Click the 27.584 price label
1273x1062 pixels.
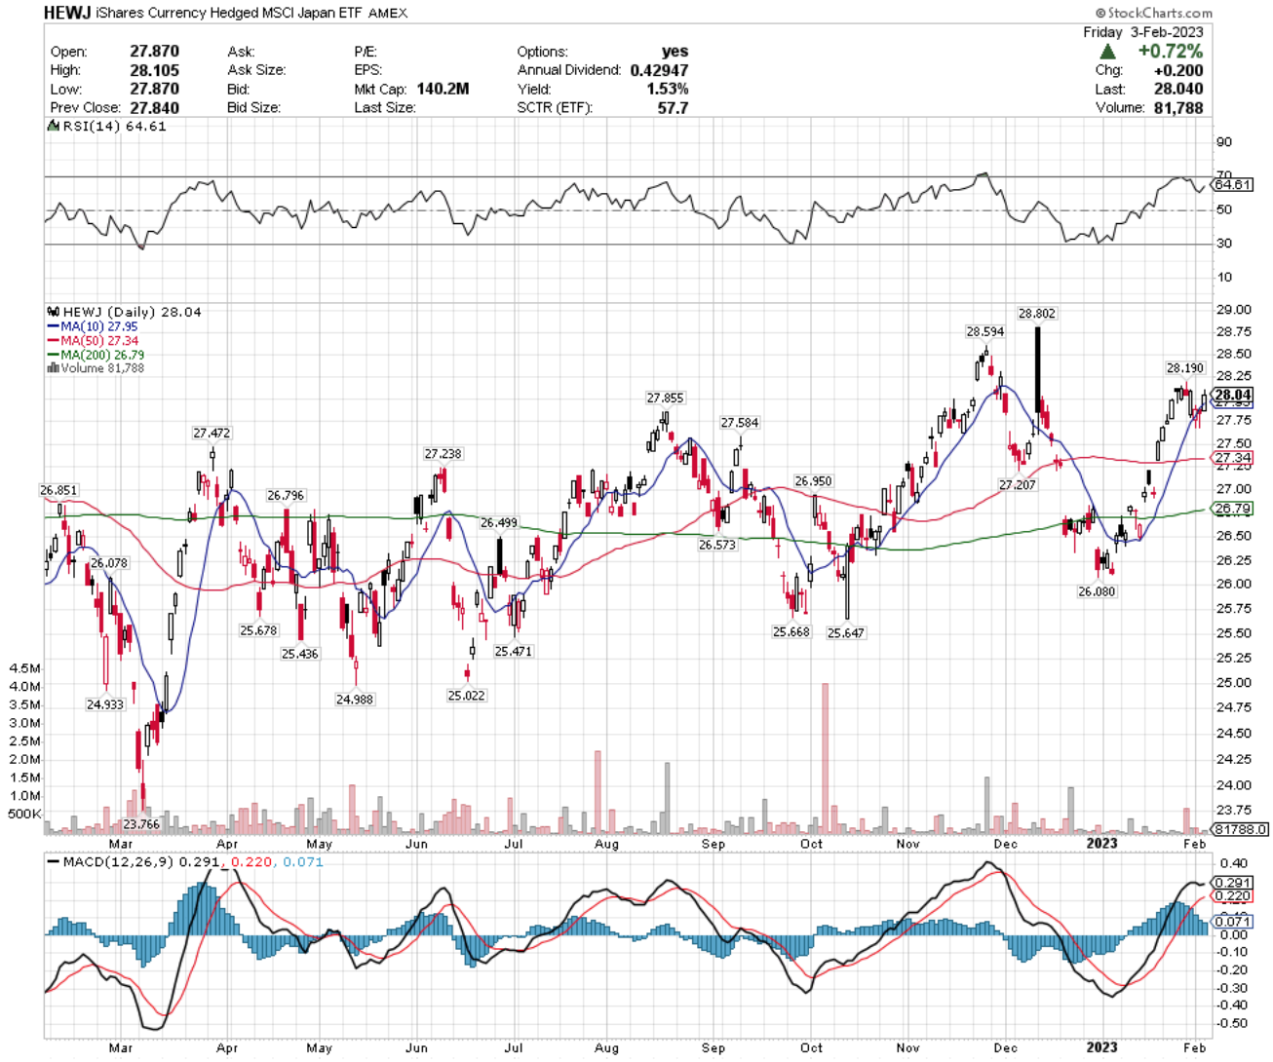740,423
